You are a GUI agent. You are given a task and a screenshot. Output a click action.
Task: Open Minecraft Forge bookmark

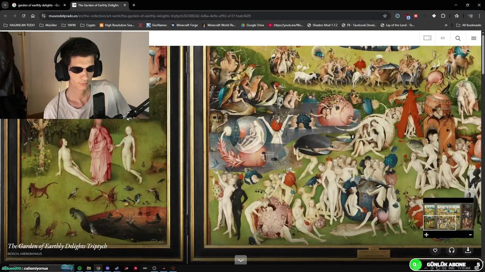pos(184,25)
